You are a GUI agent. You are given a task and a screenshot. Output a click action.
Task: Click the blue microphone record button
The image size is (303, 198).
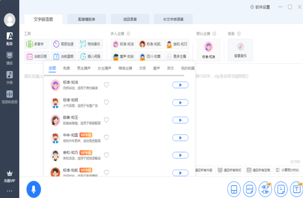(34, 189)
